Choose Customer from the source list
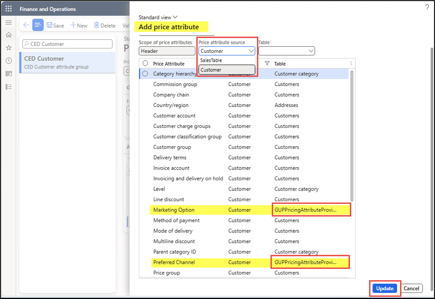 click(x=227, y=70)
